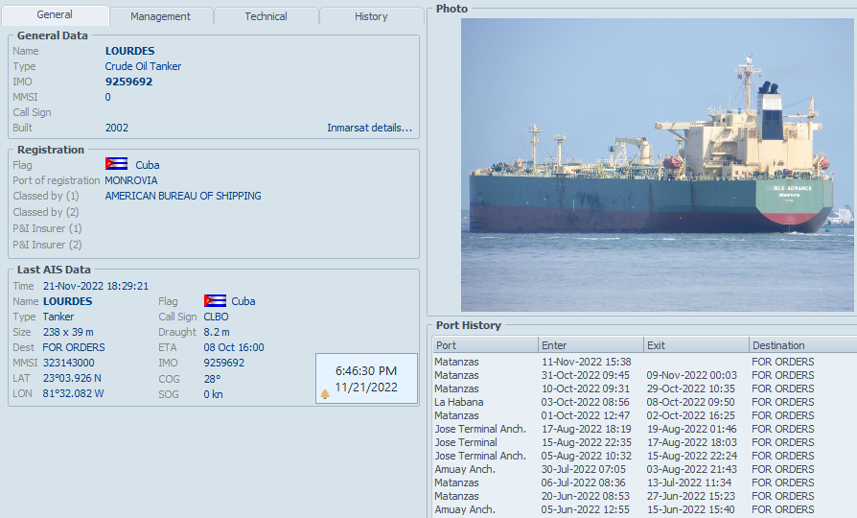The width and height of the screenshot is (857, 518).
Task: Select the La Habana port row
Action: coord(644,402)
